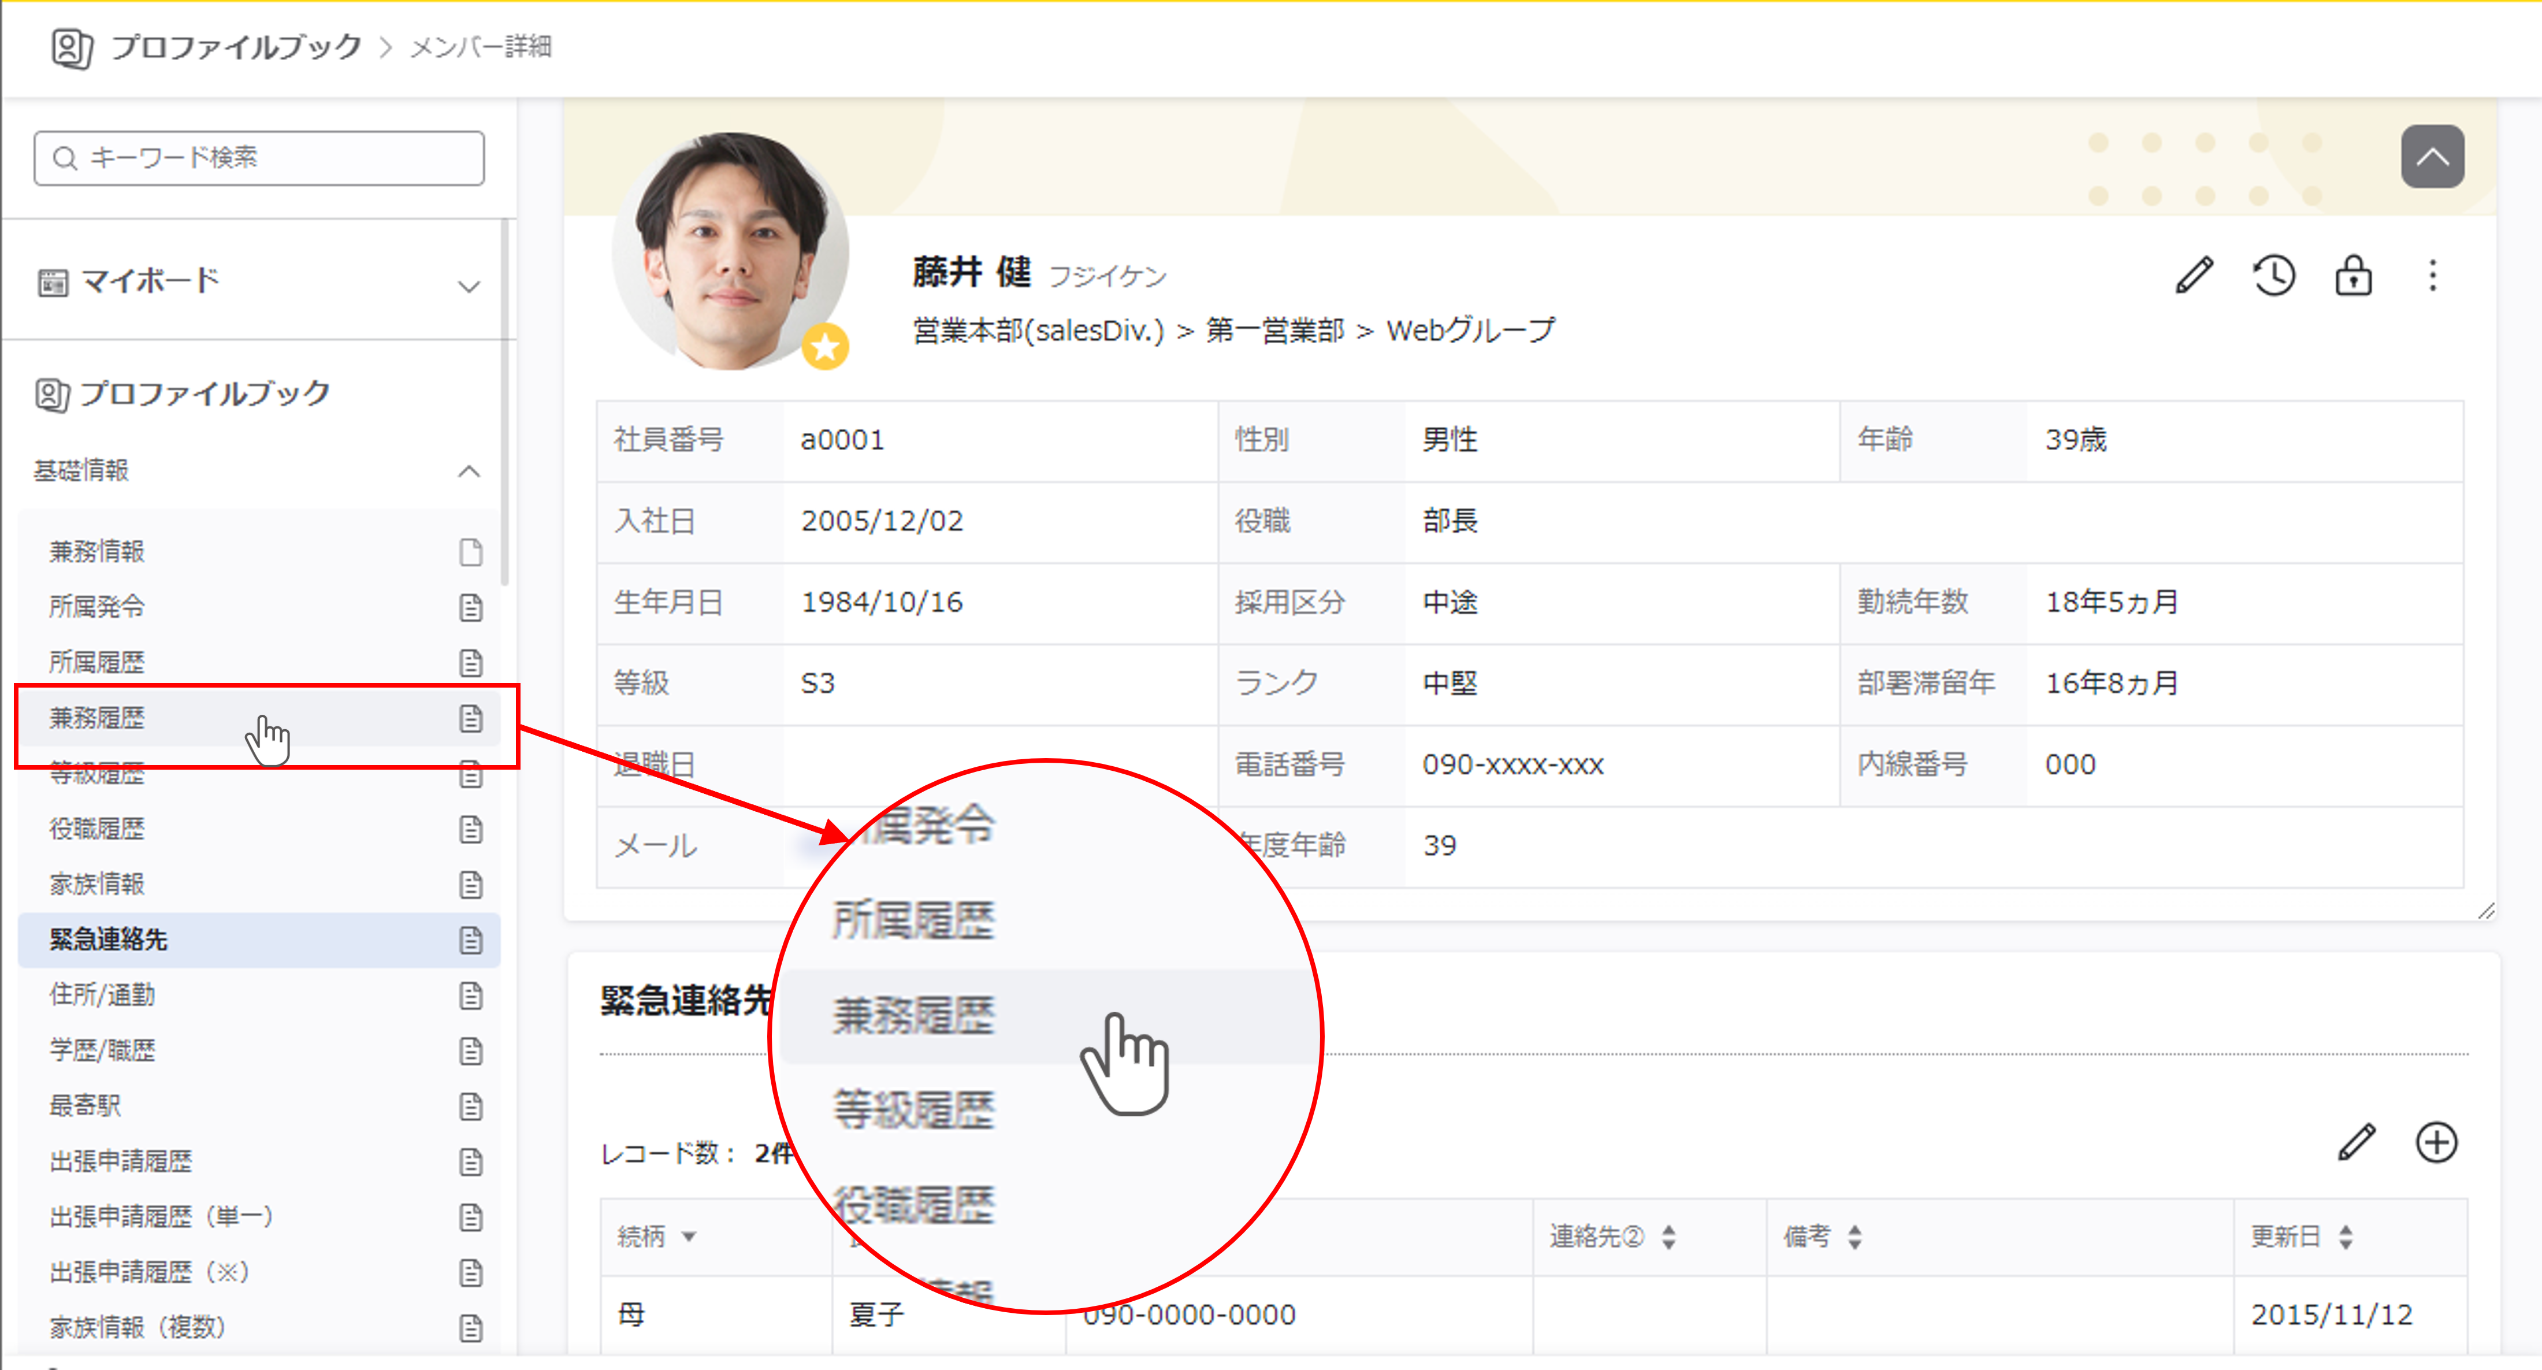Expand the マイボード section chevron
The image size is (2542, 1370).
tap(469, 286)
